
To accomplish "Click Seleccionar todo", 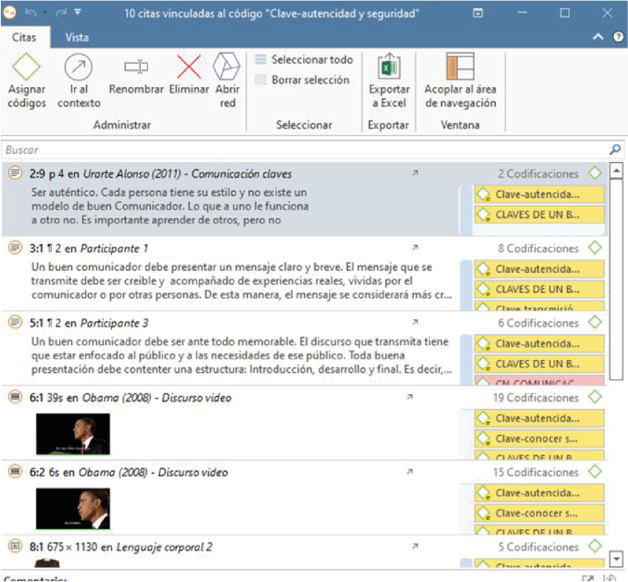I will pyautogui.click(x=304, y=60).
